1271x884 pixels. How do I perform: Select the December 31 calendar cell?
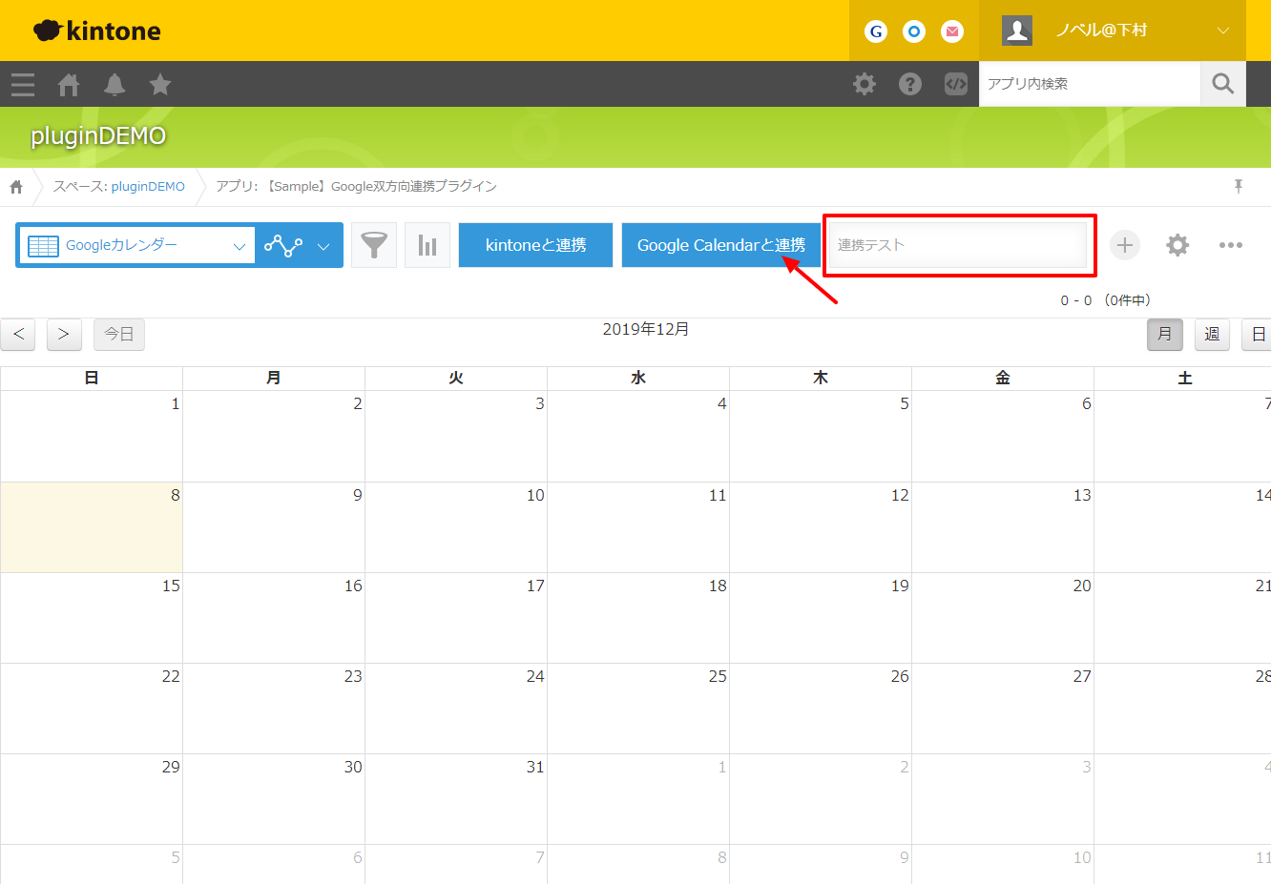click(x=456, y=799)
